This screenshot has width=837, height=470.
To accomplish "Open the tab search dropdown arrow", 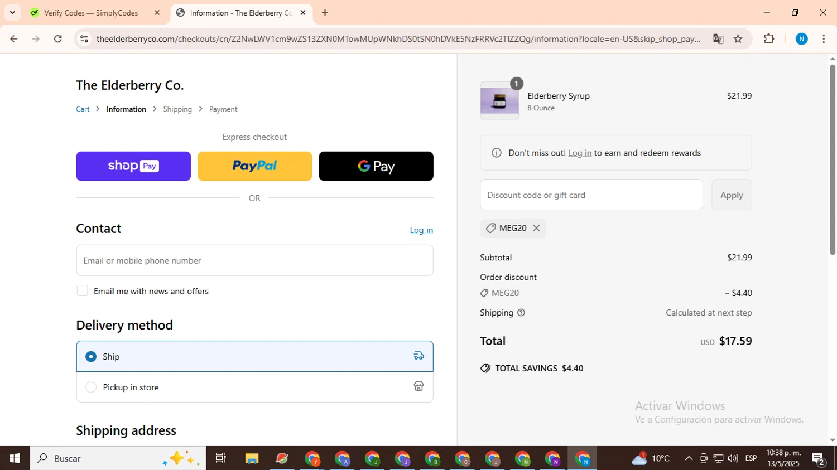I will point(12,13).
